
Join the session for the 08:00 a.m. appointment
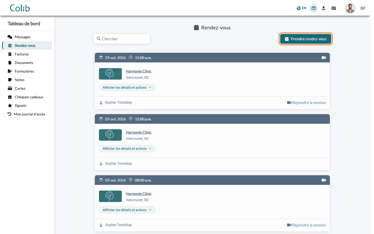click(x=306, y=225)
